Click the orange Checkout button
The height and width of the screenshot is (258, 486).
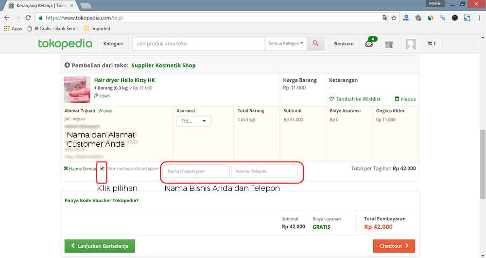pos(394,246)
